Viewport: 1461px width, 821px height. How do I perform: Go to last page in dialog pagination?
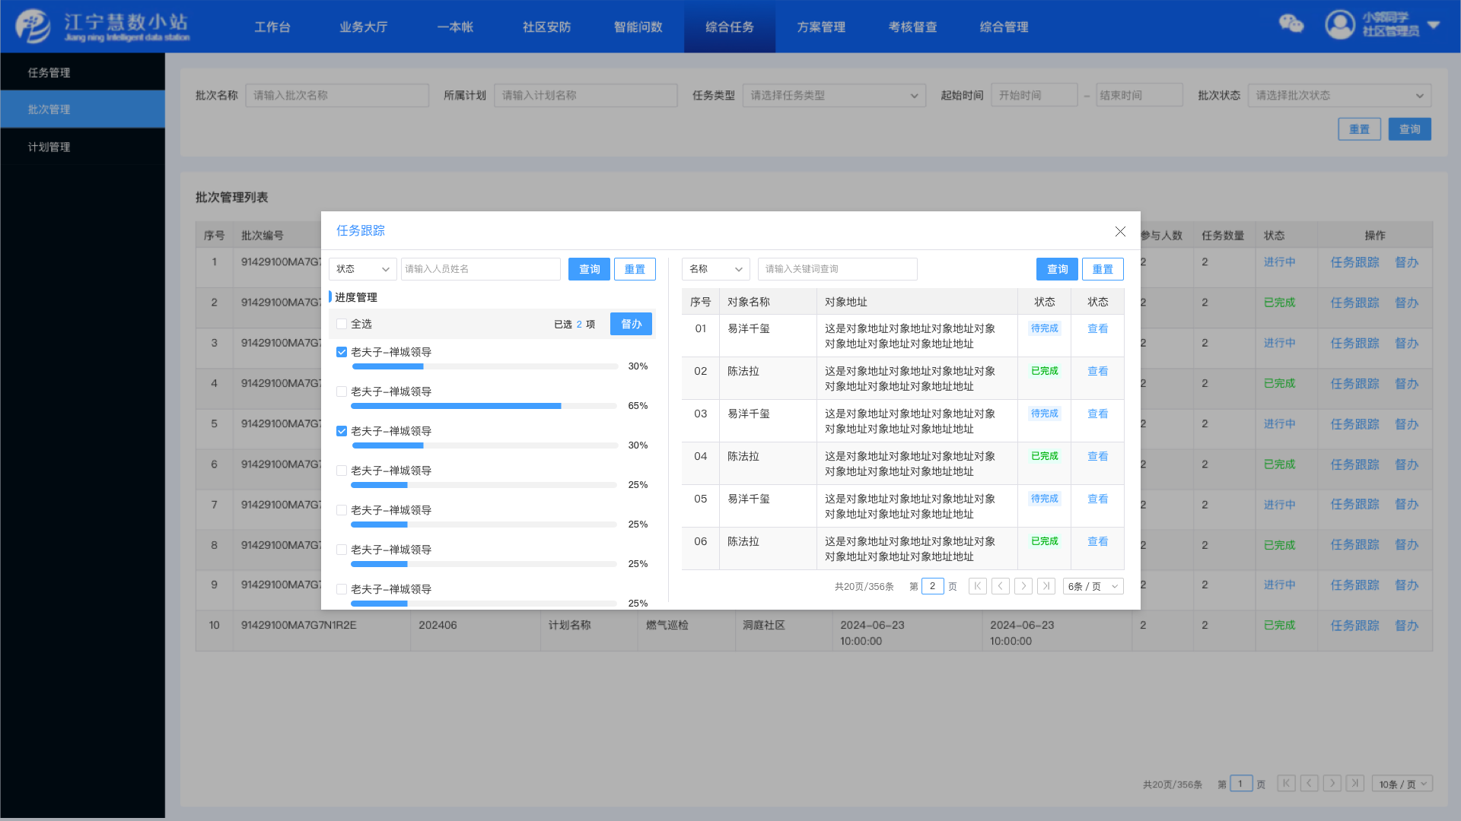(x=1046, y=586)
